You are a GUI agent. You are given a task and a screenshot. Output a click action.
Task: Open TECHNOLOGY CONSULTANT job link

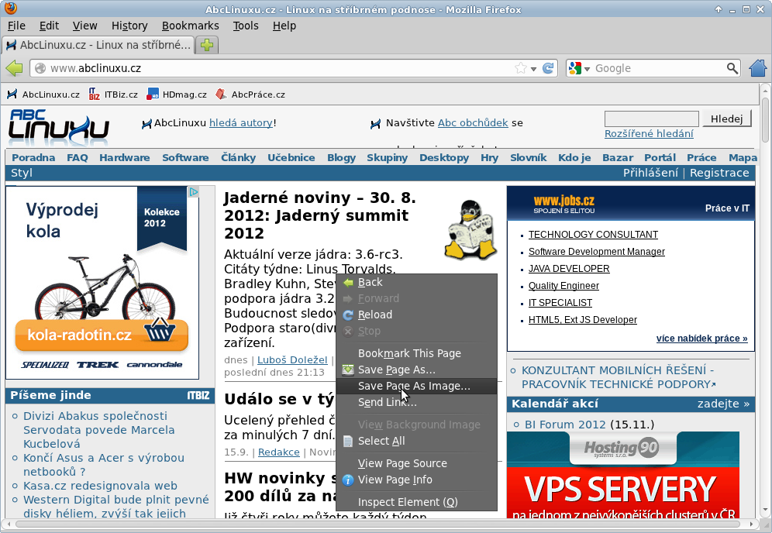(x=593, y=235)
